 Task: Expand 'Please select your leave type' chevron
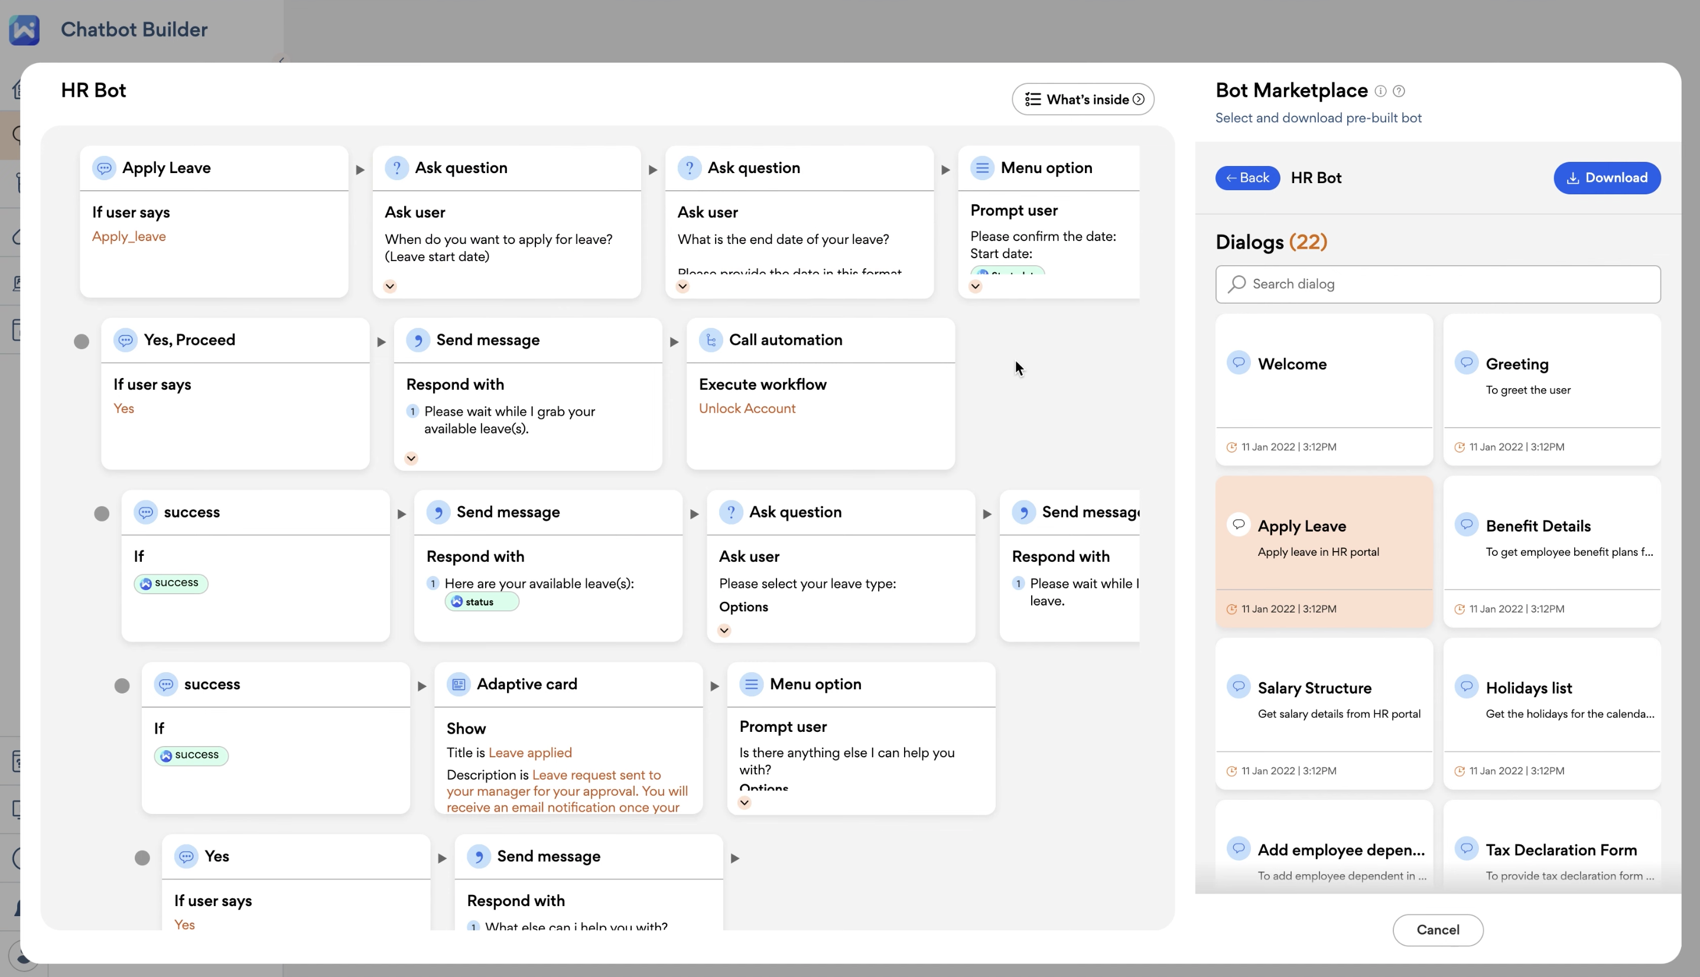click(724, 631)
